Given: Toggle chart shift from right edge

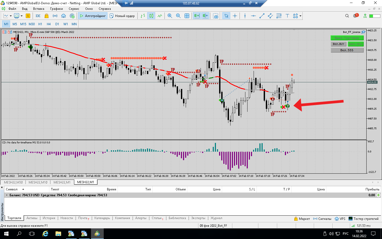Looking at the screenshot, I should [x=205, y=16].
